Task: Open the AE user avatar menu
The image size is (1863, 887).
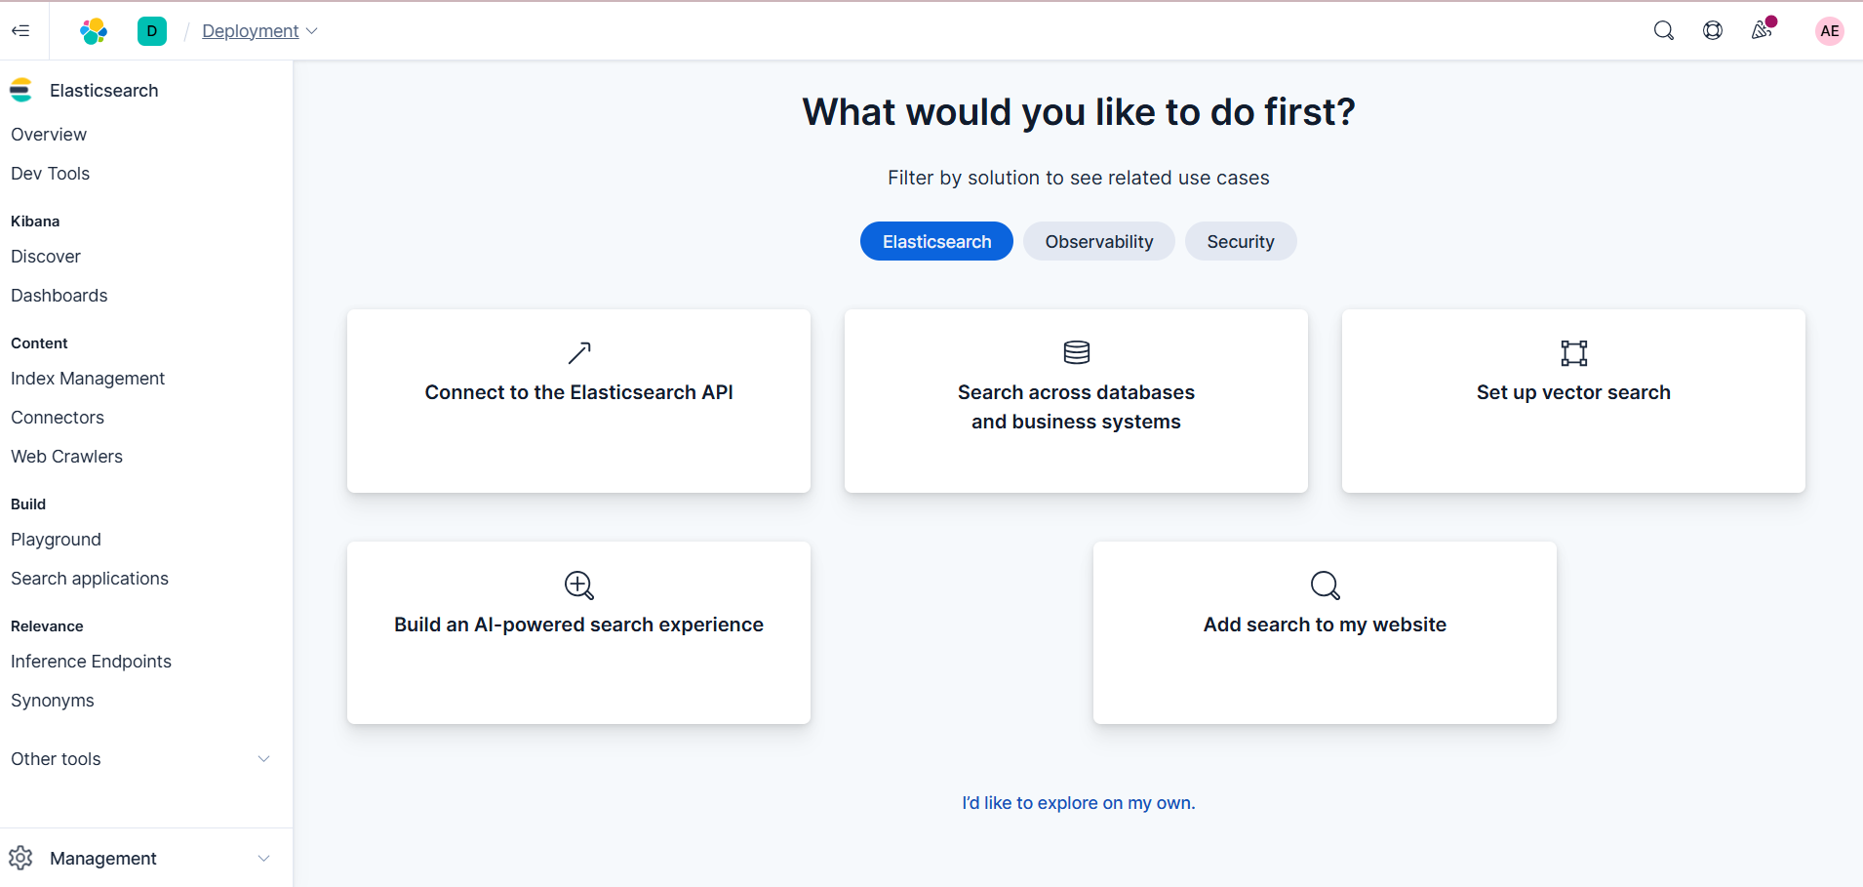Action: click(x=1829, y=31)
